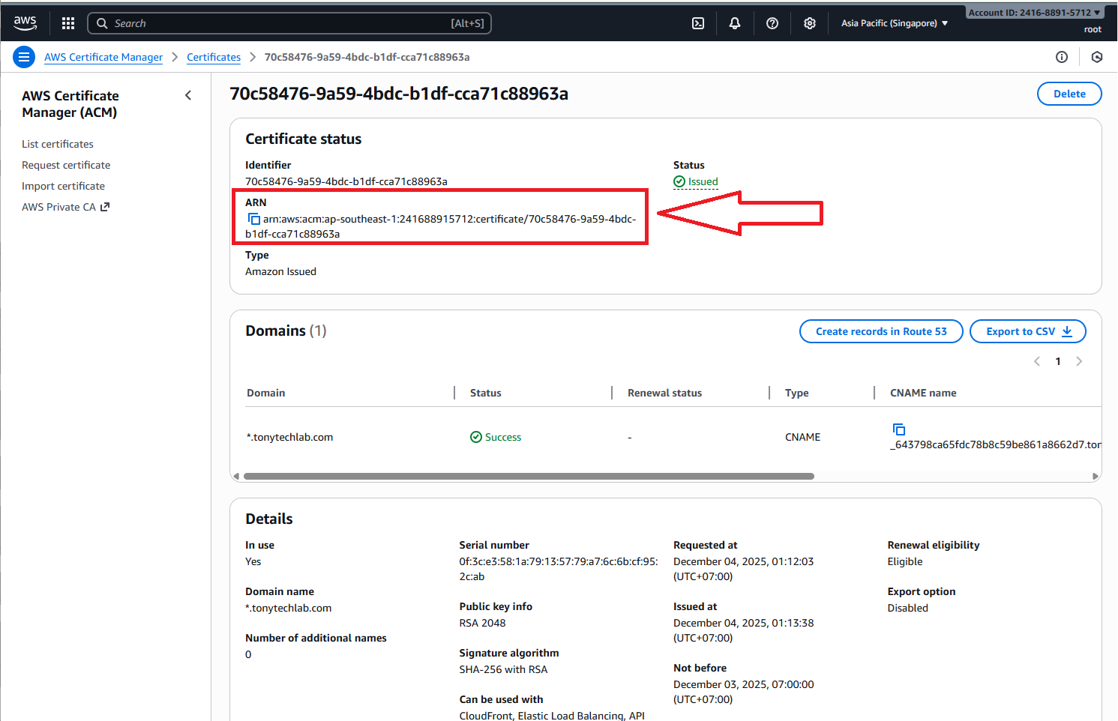Screen dimensions: 1118x721
Task: Click the AWS logo home icon
Action: click(x=25, y=23)
